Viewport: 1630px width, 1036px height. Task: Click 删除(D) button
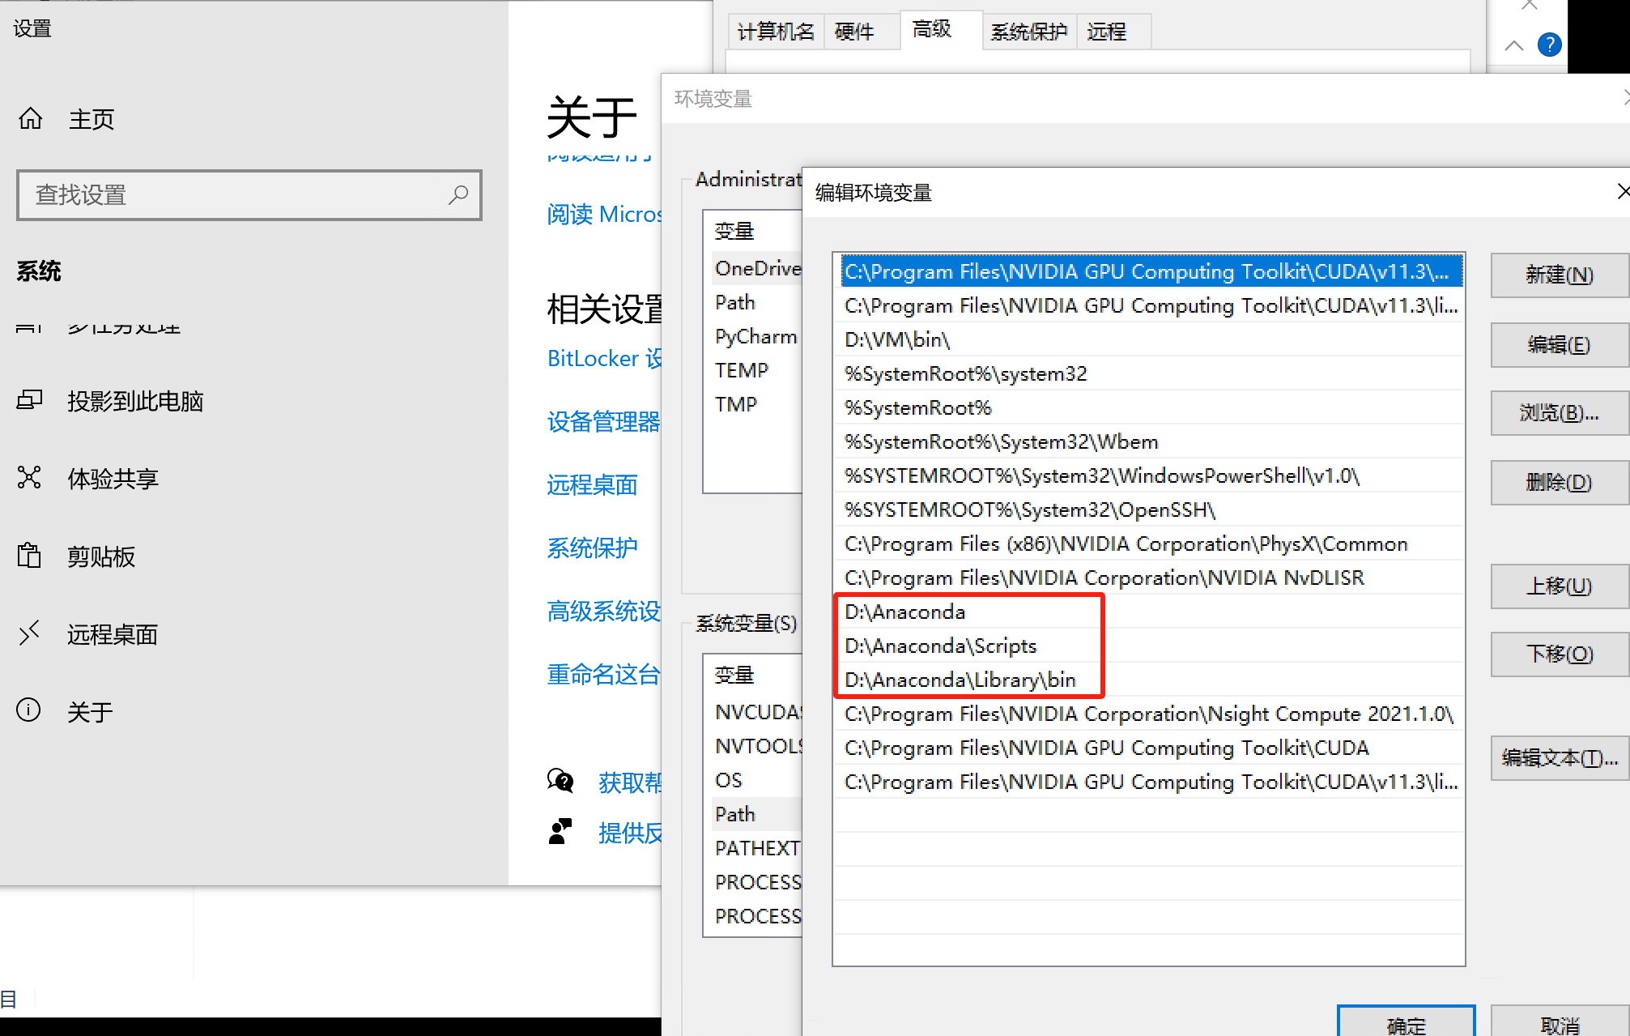(1560, 483)
